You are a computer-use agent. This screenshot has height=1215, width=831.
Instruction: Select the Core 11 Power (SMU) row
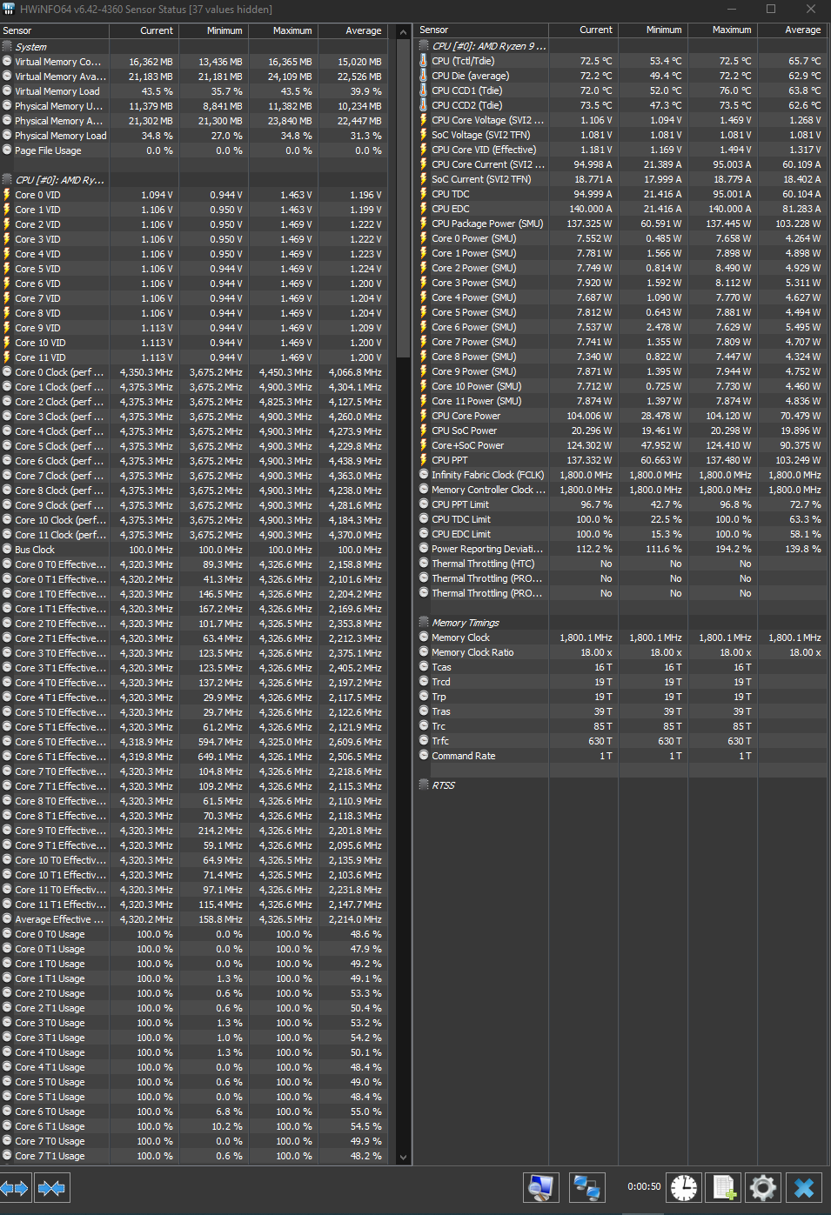[620, 401]
